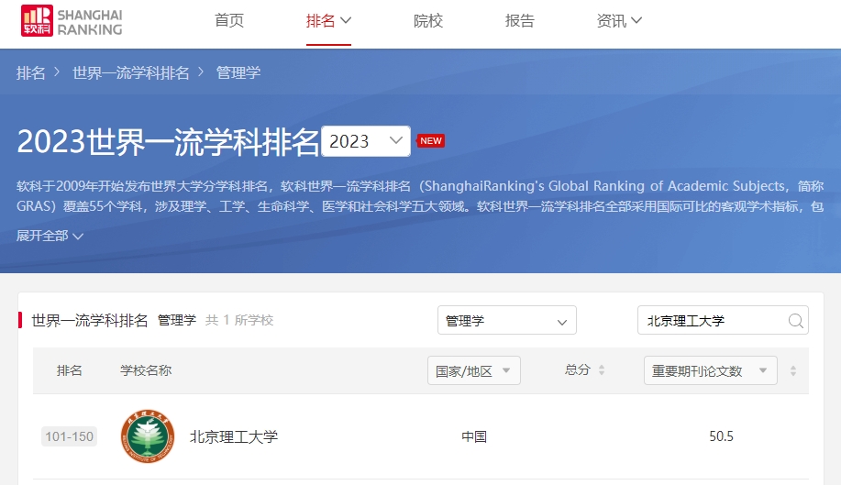Viewport: 841px width, 485px height.
Task: Click the 排名 breadcrumb link
Action: (x=31, y=73)
